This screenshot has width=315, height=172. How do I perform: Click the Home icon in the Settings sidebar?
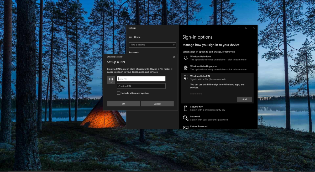[x=130, y=37]
